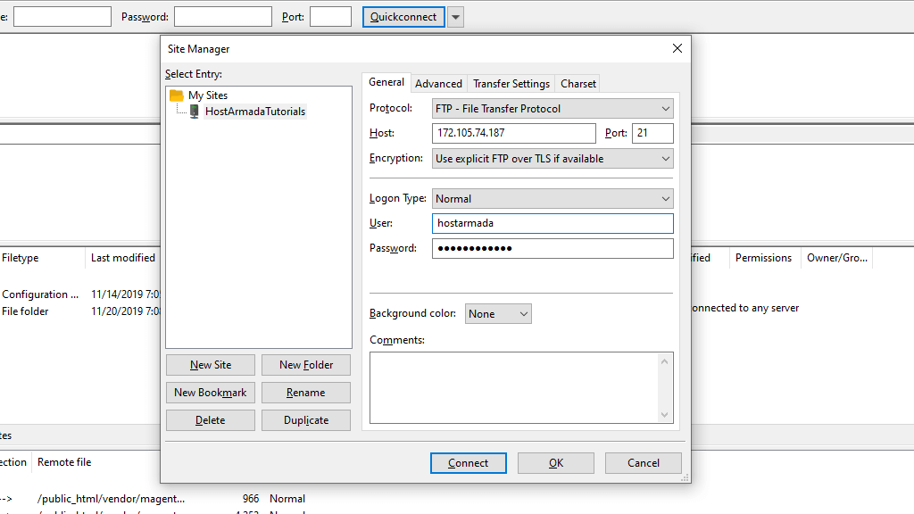Image resolution: width=914 pixels, height=514 pixels.
Task: Open the Charset tab
Action: (577, 83)
